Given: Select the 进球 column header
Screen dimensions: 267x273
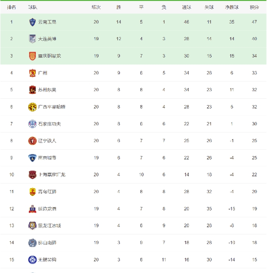Looking at the screenshot, I should coord(186,7).
